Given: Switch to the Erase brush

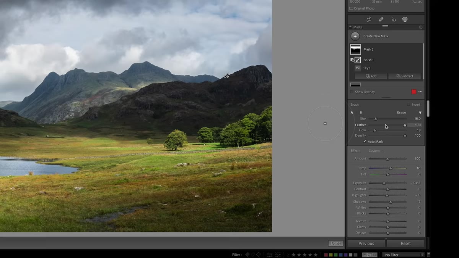Looking at the screenshot, I should coord(401,113).
